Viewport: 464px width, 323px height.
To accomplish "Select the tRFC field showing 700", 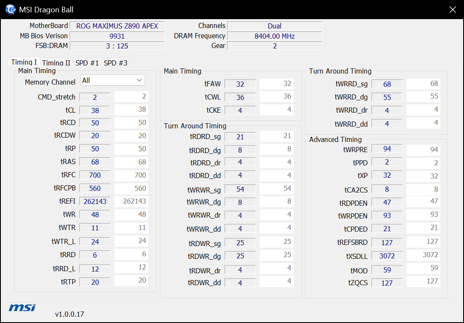I will pos(95,175).
